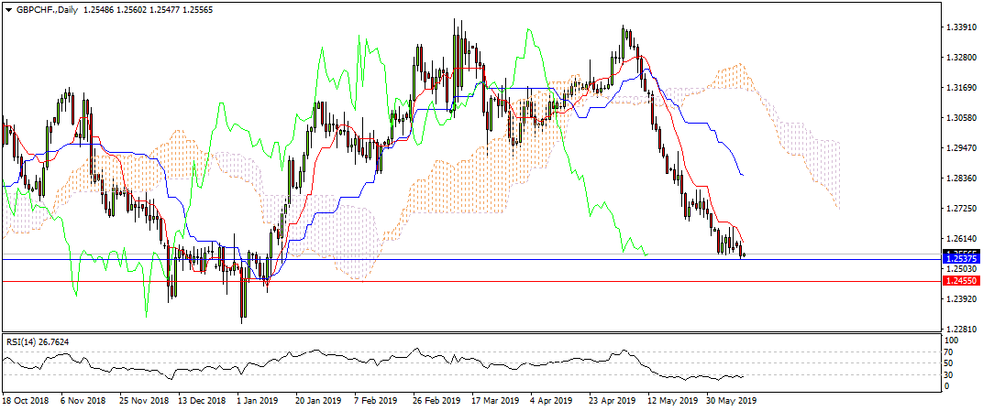The image size is (983, 411).
Task: Click the 1.29470 price axis value
Action: 961,147
